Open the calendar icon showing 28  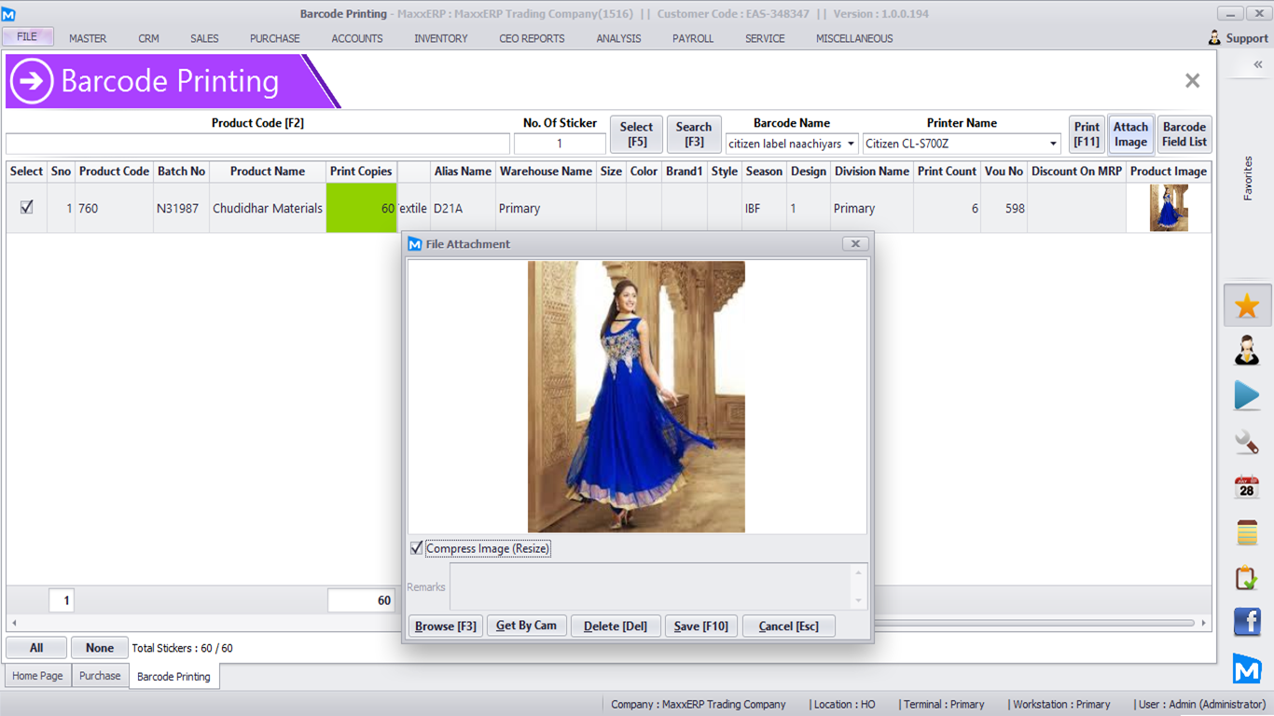[1247, 487]
